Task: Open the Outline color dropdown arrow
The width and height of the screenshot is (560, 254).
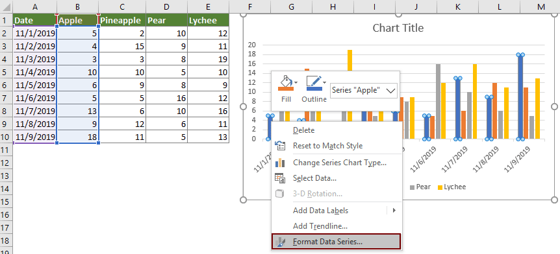Action: [325, 82]
